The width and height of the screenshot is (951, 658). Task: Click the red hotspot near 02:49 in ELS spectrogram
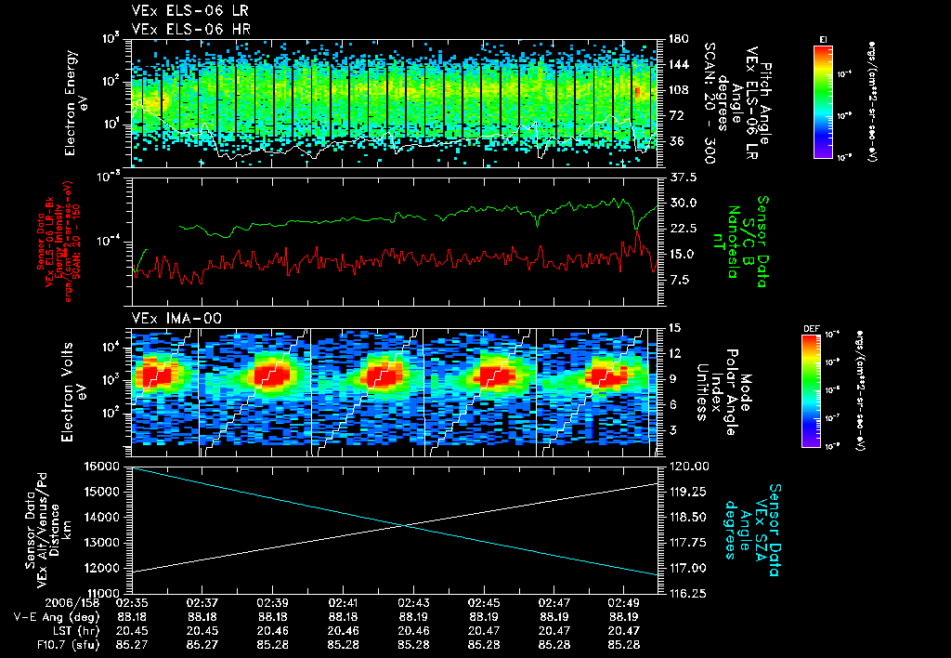point(637,92)
